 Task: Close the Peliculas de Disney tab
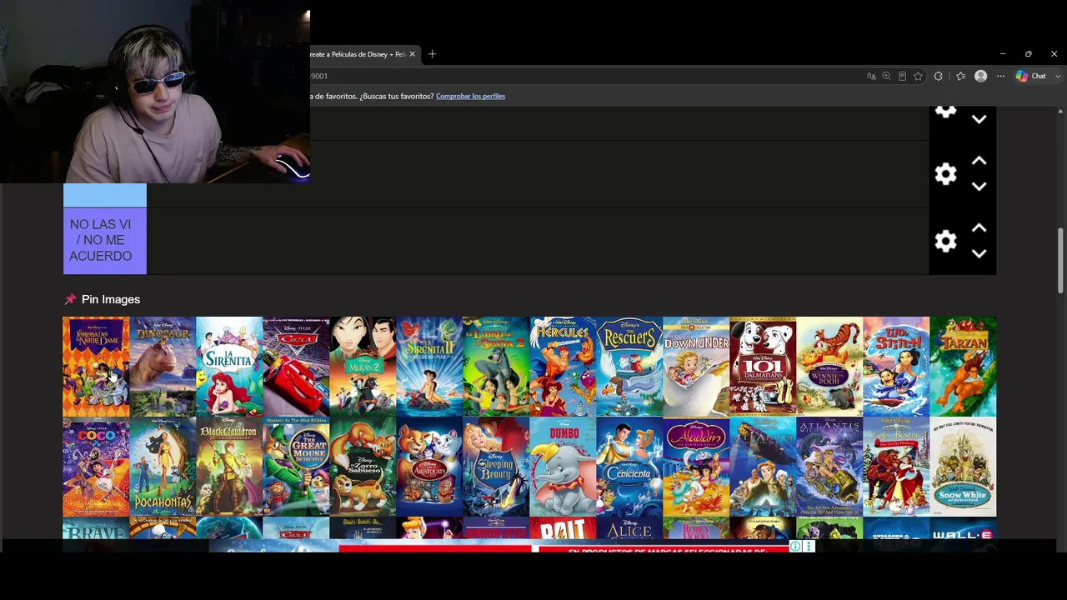point(412,54)
